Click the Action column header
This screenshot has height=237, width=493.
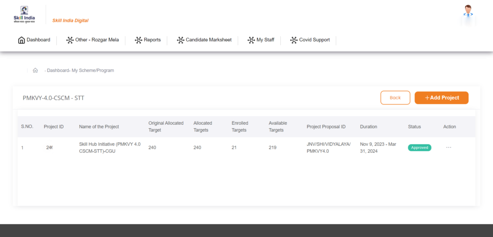click(450, 127)
